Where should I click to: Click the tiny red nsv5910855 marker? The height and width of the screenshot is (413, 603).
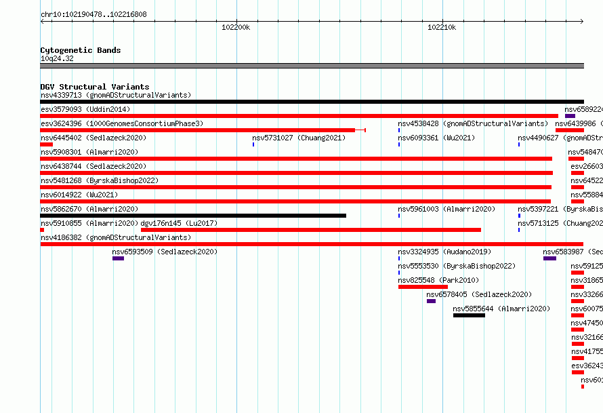tap(42, 230)
